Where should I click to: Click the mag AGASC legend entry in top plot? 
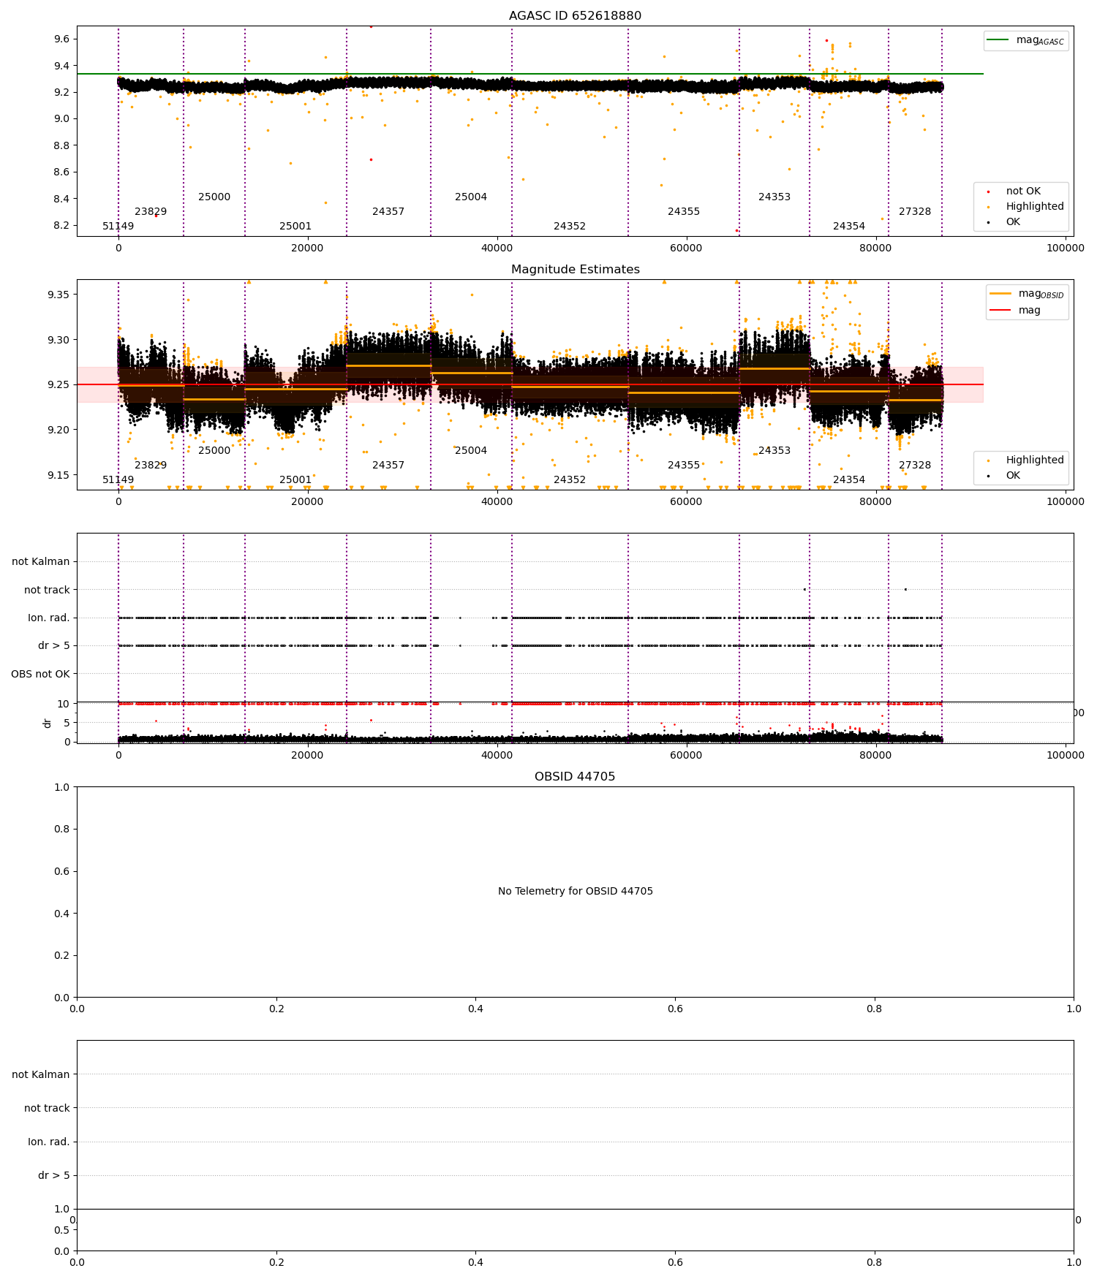(x=1026, y=41)
